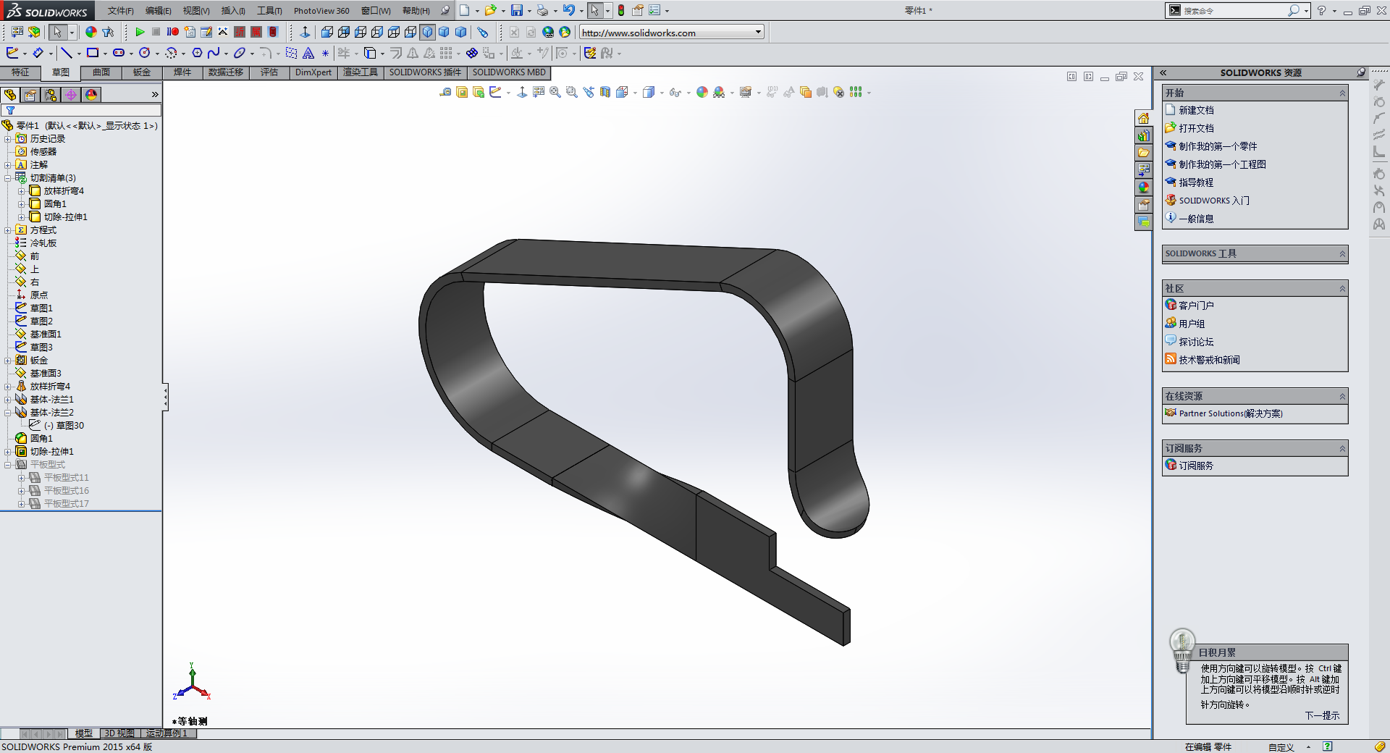Viewport: 1390px width, 753px height.
Task: Switch to the 评估 command tab
Action: (x=269, y=72)
